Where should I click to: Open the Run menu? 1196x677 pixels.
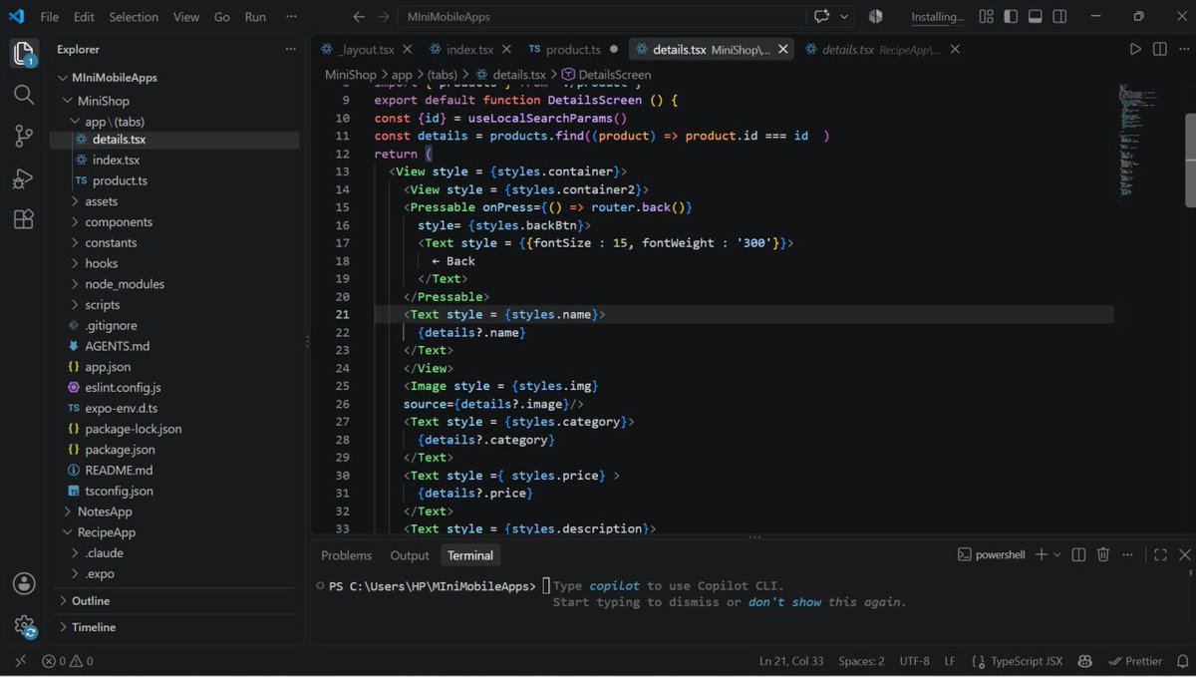(x=255, y=17)
